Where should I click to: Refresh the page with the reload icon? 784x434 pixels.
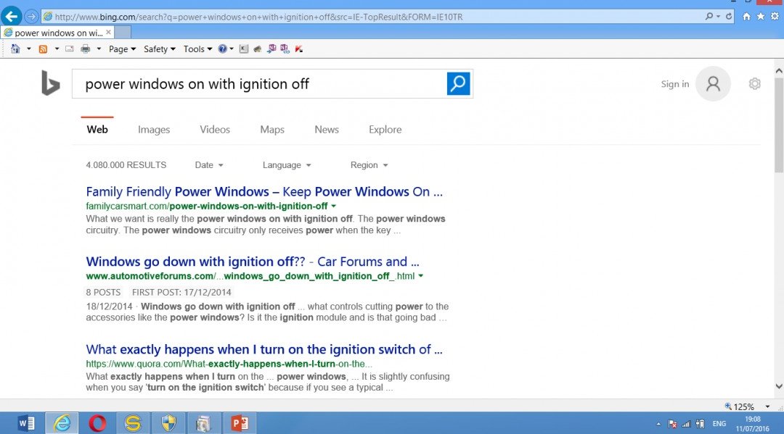click(x=729, y=17)
